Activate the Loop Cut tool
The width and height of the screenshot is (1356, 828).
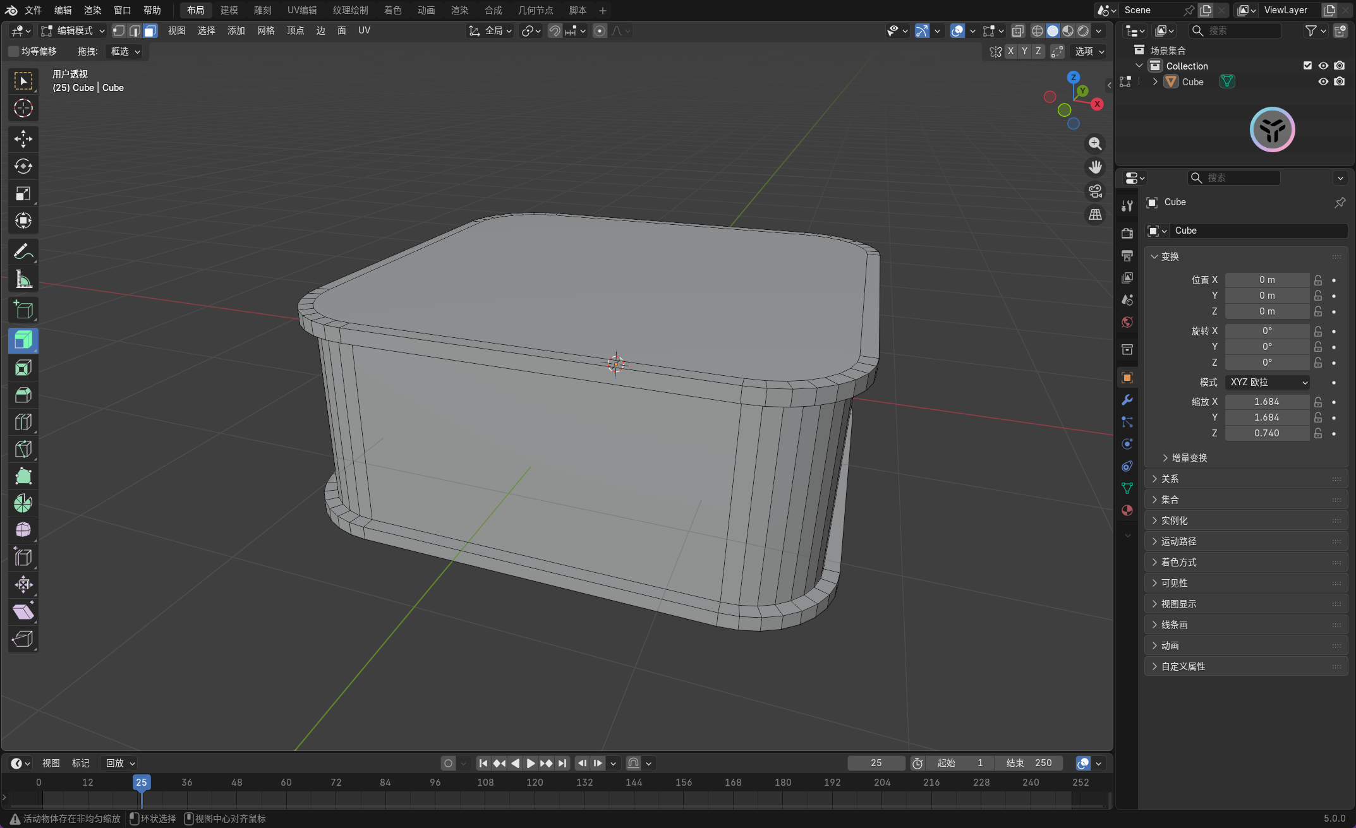click(23, 422)
